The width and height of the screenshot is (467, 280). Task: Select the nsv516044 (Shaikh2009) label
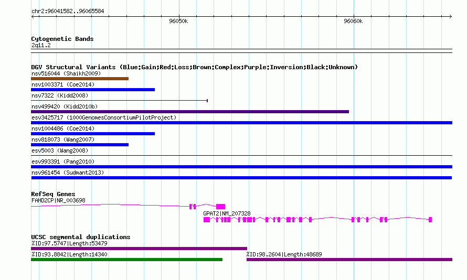pos(66,73)
